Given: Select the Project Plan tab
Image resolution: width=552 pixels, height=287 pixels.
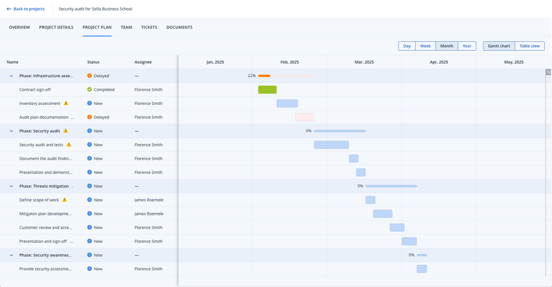Looking at the screenshot, I should 97,27.
